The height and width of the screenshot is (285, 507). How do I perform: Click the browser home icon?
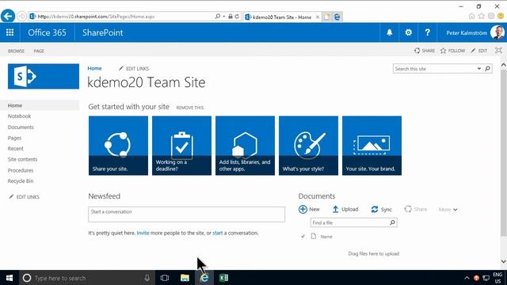(472, 16)
